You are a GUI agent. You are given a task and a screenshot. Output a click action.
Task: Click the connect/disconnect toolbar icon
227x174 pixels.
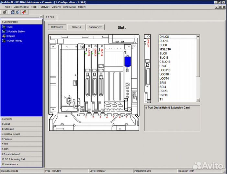pos(5,12)
